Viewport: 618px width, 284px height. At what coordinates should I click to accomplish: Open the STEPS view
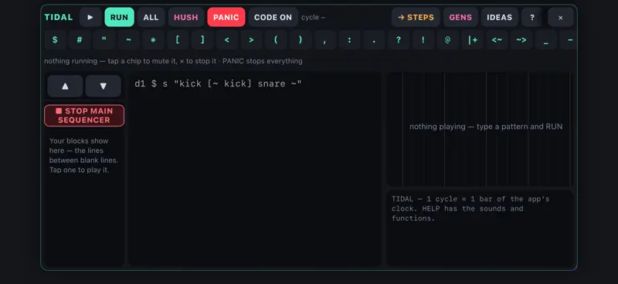(416, 17)
